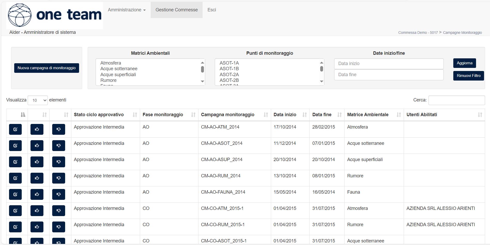490x245 pixels.
Task: Click Matrici Ambientali list scroll down arrow
Action: (x=202, y=82)
